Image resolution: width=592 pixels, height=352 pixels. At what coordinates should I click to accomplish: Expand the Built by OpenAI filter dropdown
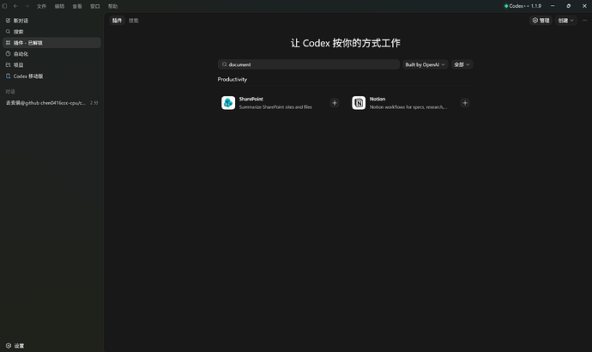(425, 64)
